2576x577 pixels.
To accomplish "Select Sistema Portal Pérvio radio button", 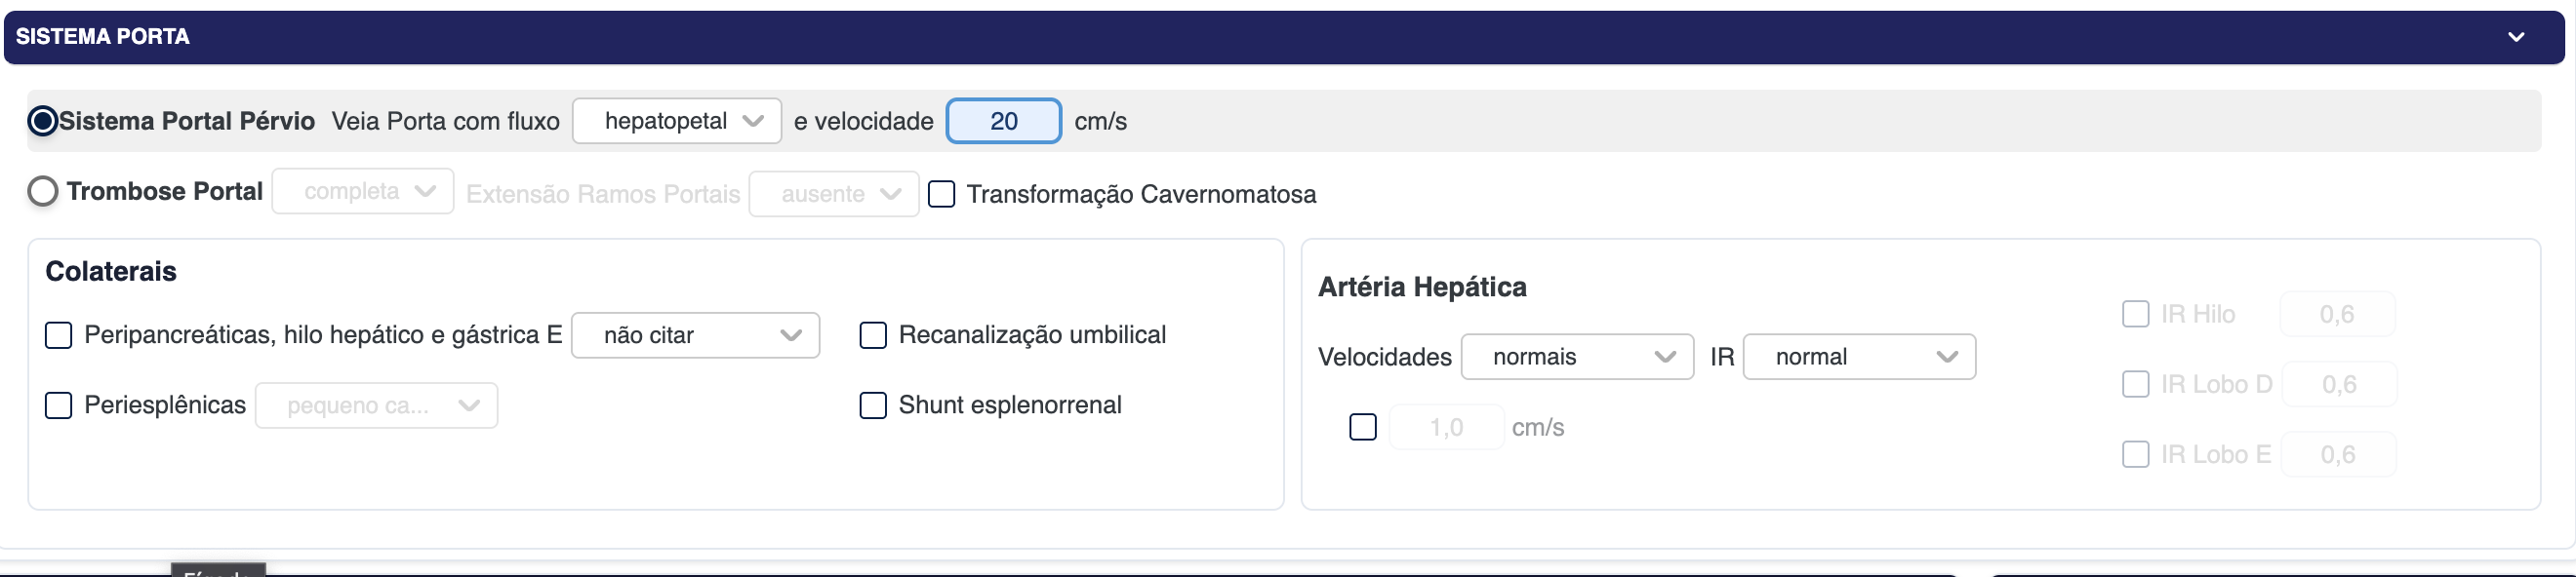I will tap(43, 121).
